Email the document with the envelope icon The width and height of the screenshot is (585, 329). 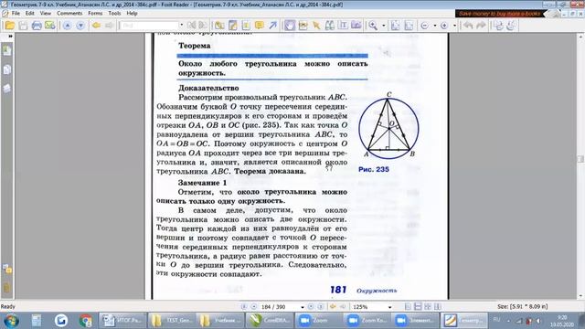(49, 26)
